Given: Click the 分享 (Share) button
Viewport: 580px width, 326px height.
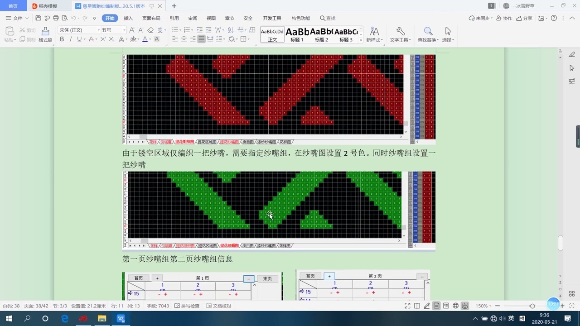Looking at the screenshot, I should (x=525, y=18).
